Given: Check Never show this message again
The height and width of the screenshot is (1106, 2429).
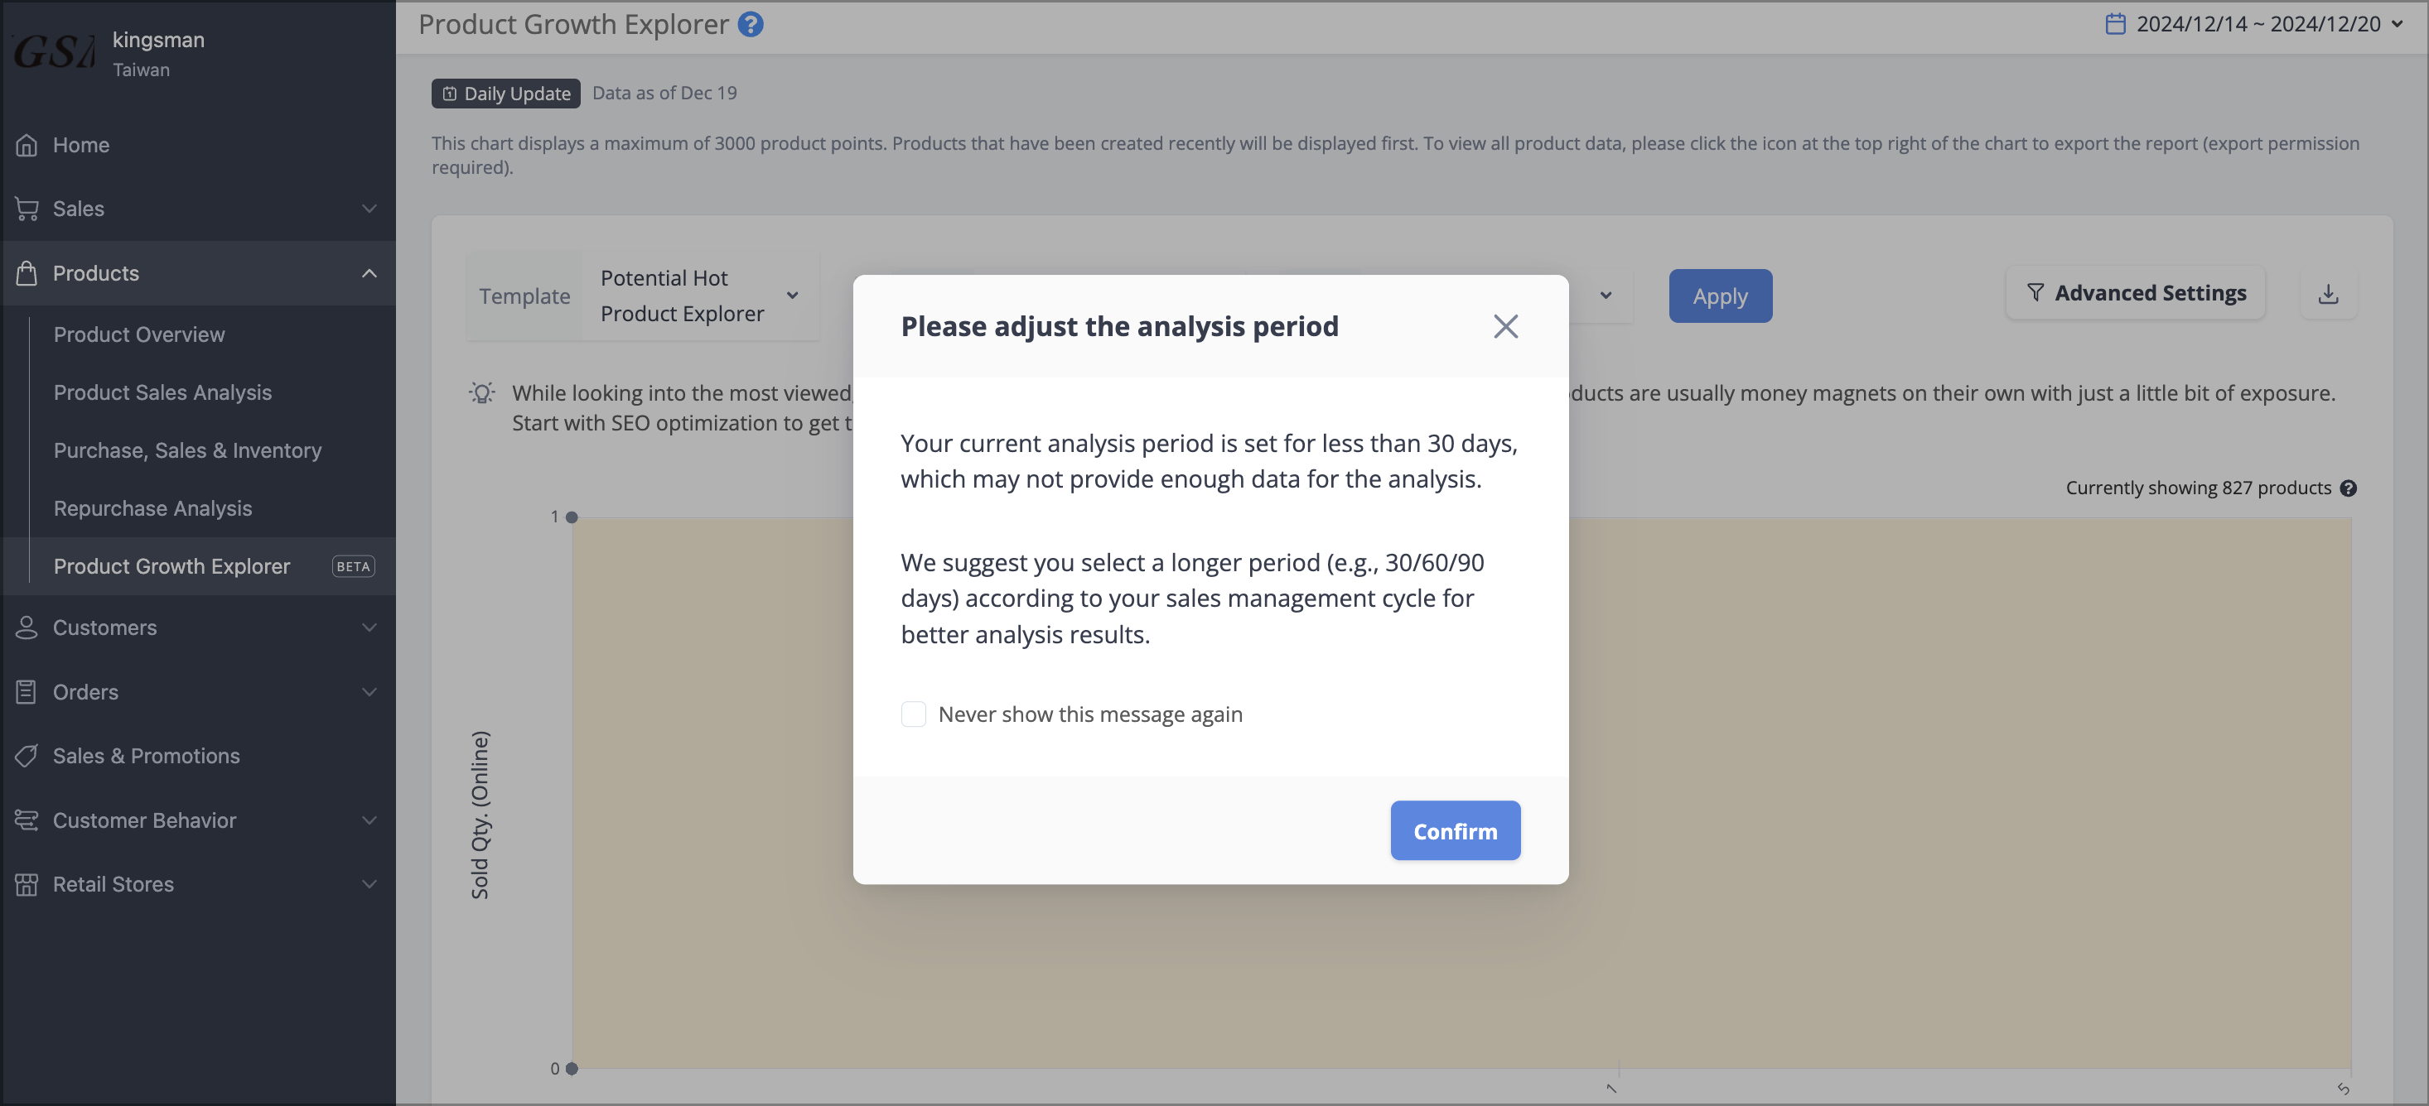Looking at the screenshot, I should [x=913, y=714].
